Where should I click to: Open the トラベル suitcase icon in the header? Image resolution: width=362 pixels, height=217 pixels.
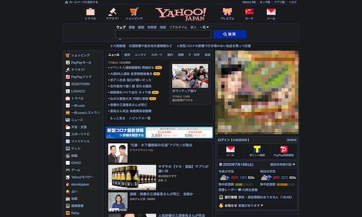[x=91, y=12]
